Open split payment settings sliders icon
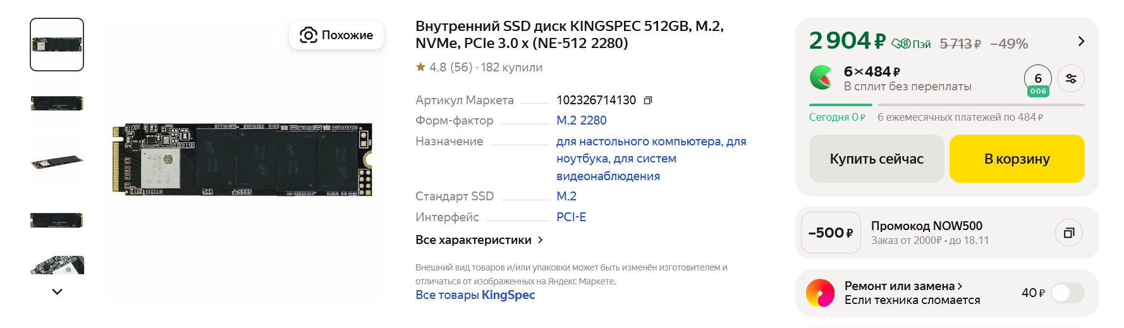 (x=1071, y=79)
